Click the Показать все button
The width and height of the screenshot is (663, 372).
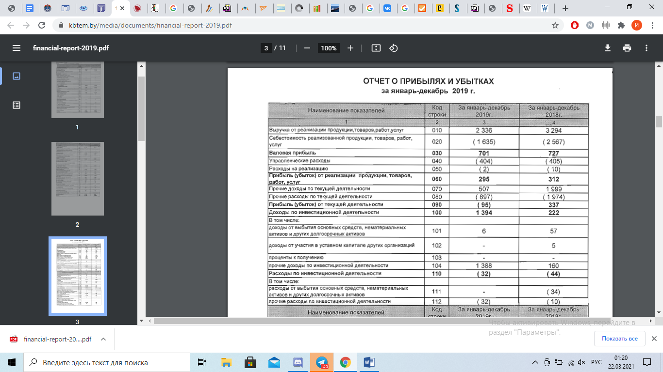(x=619, y=339)
